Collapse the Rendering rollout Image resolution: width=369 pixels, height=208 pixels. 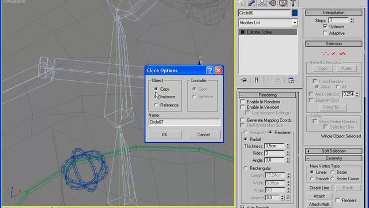click(x=268, y=95)
